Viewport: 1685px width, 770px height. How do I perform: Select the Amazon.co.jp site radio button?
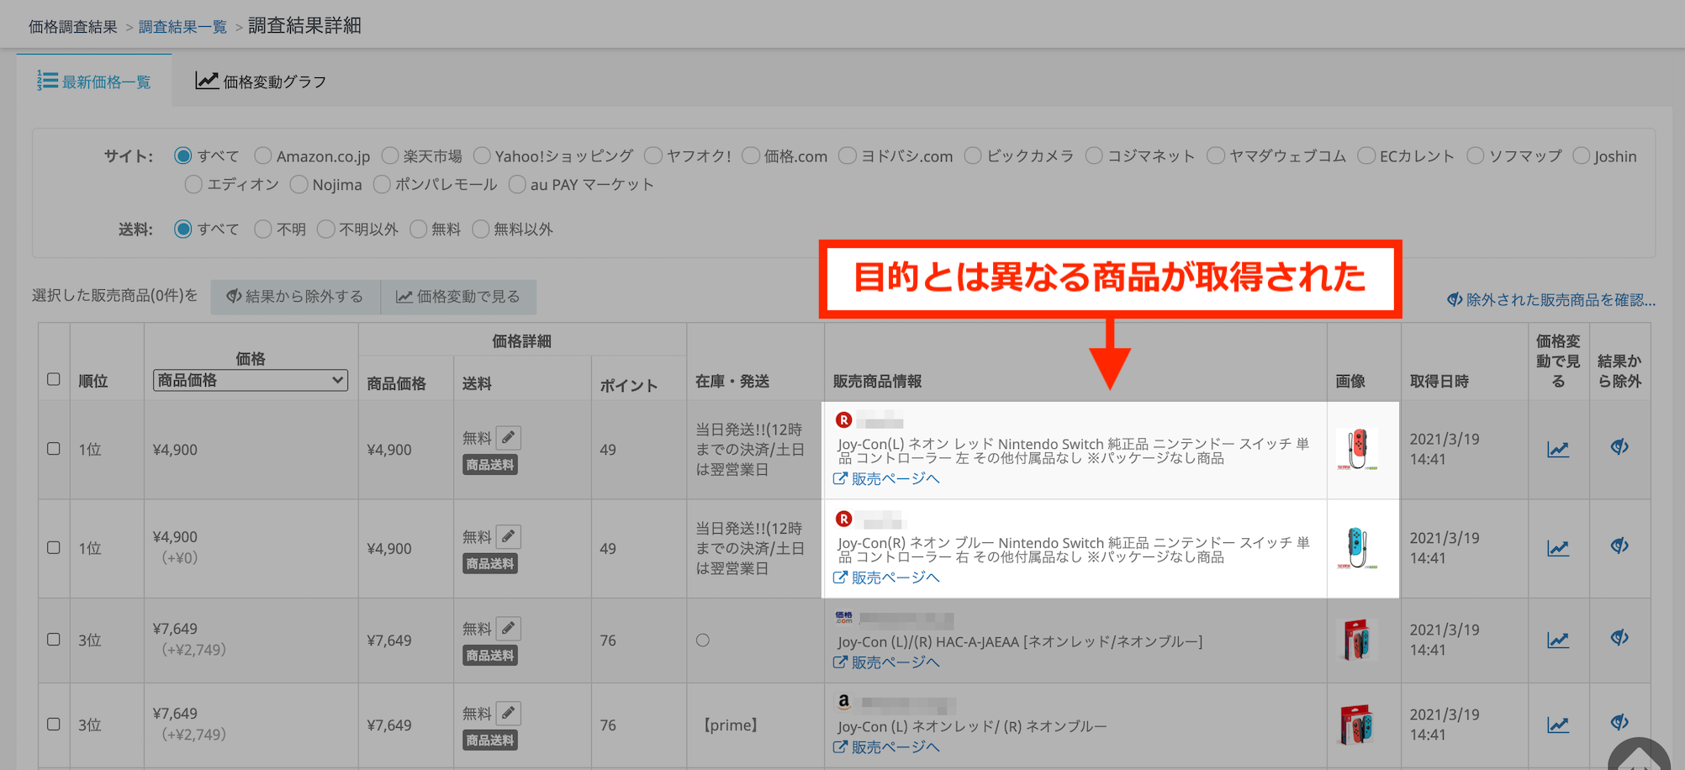pos(263,156)
